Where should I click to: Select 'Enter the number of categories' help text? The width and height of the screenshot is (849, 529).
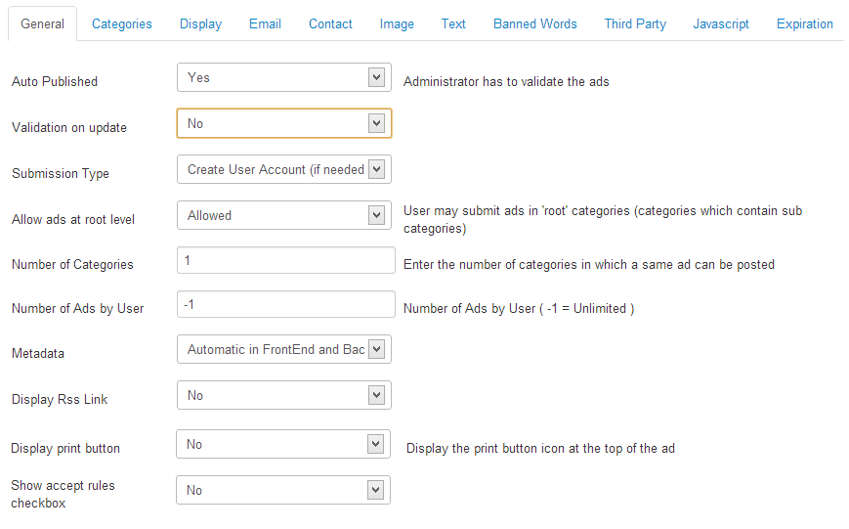[x=589, y=264]
